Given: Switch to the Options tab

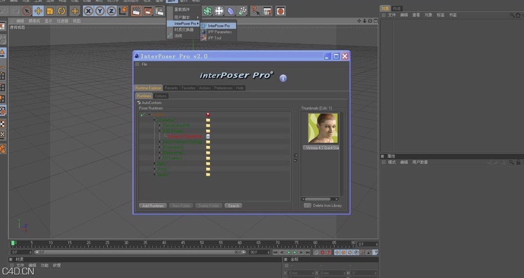Looking at the screenshot, I should (x=161, y=96).
